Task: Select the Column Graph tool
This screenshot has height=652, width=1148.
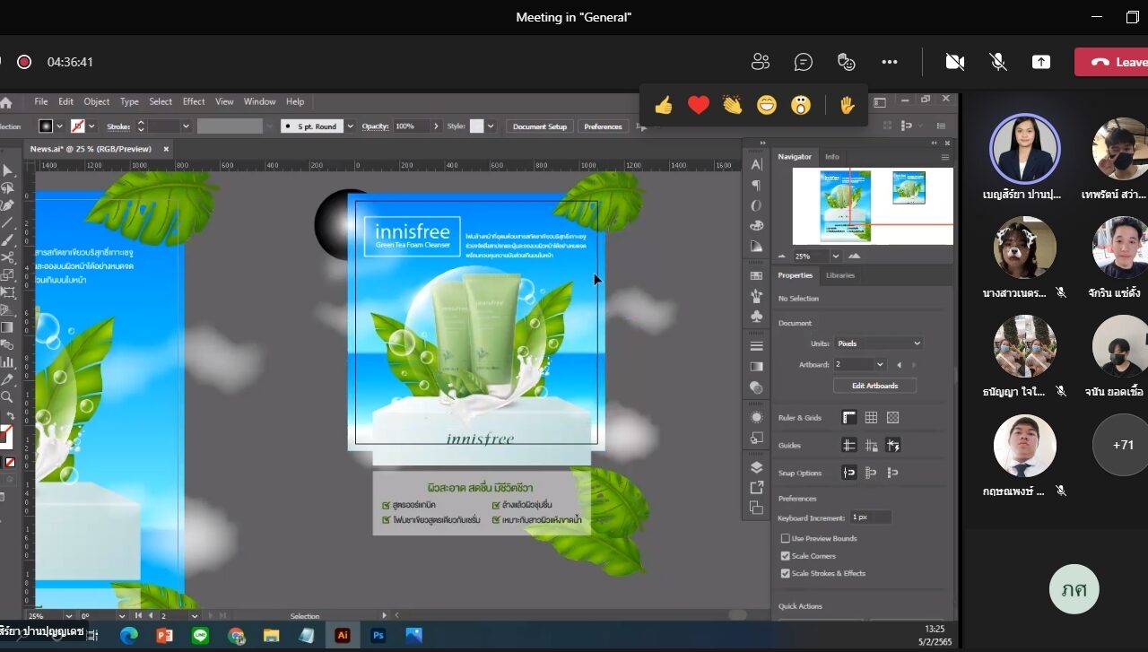Action: [7, 361]
